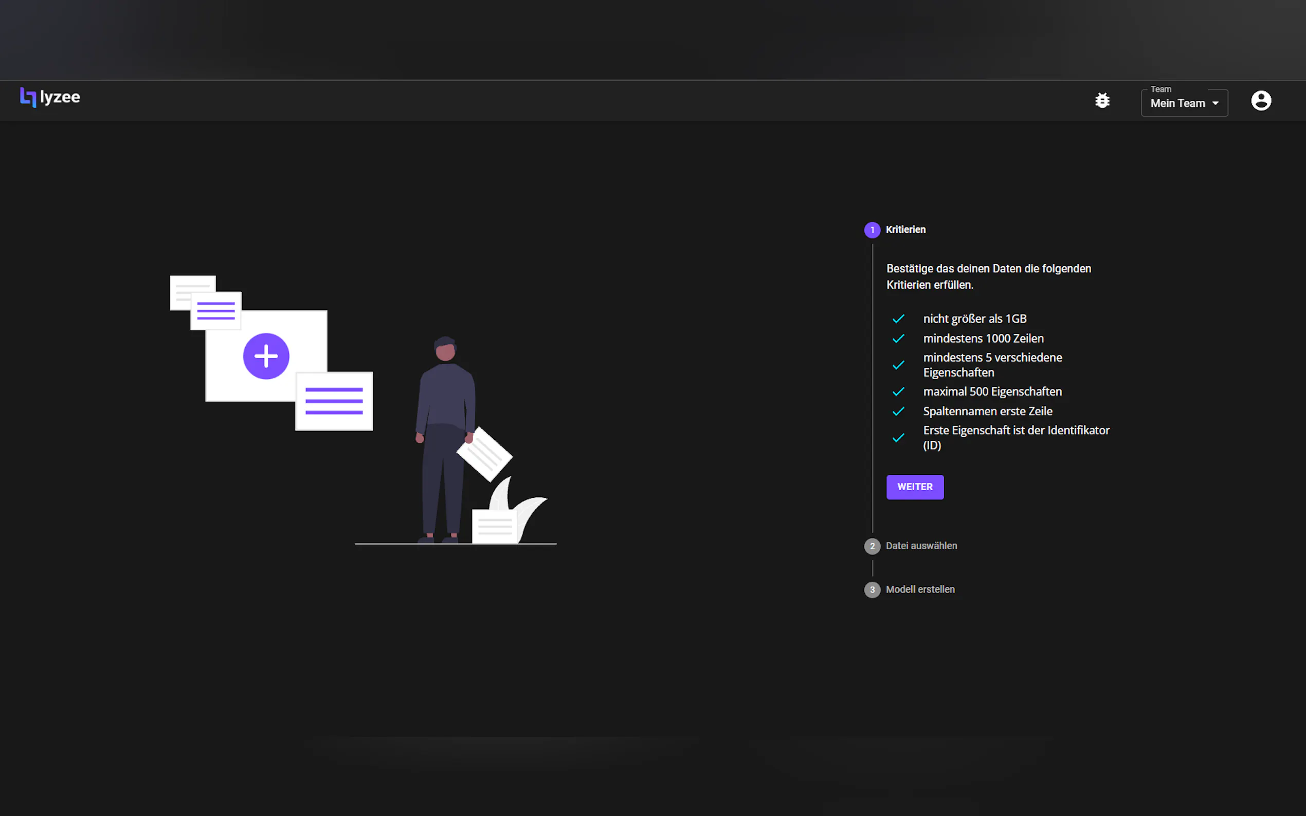Click step 2 number circle
1306x816 pixels.
coord(872,546)
